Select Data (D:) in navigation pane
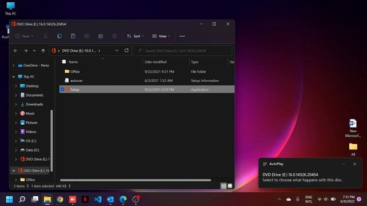The image size is (367, 206). pos(32,150)
